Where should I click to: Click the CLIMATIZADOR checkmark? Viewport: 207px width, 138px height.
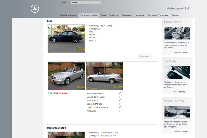click(x=120, y=104)
